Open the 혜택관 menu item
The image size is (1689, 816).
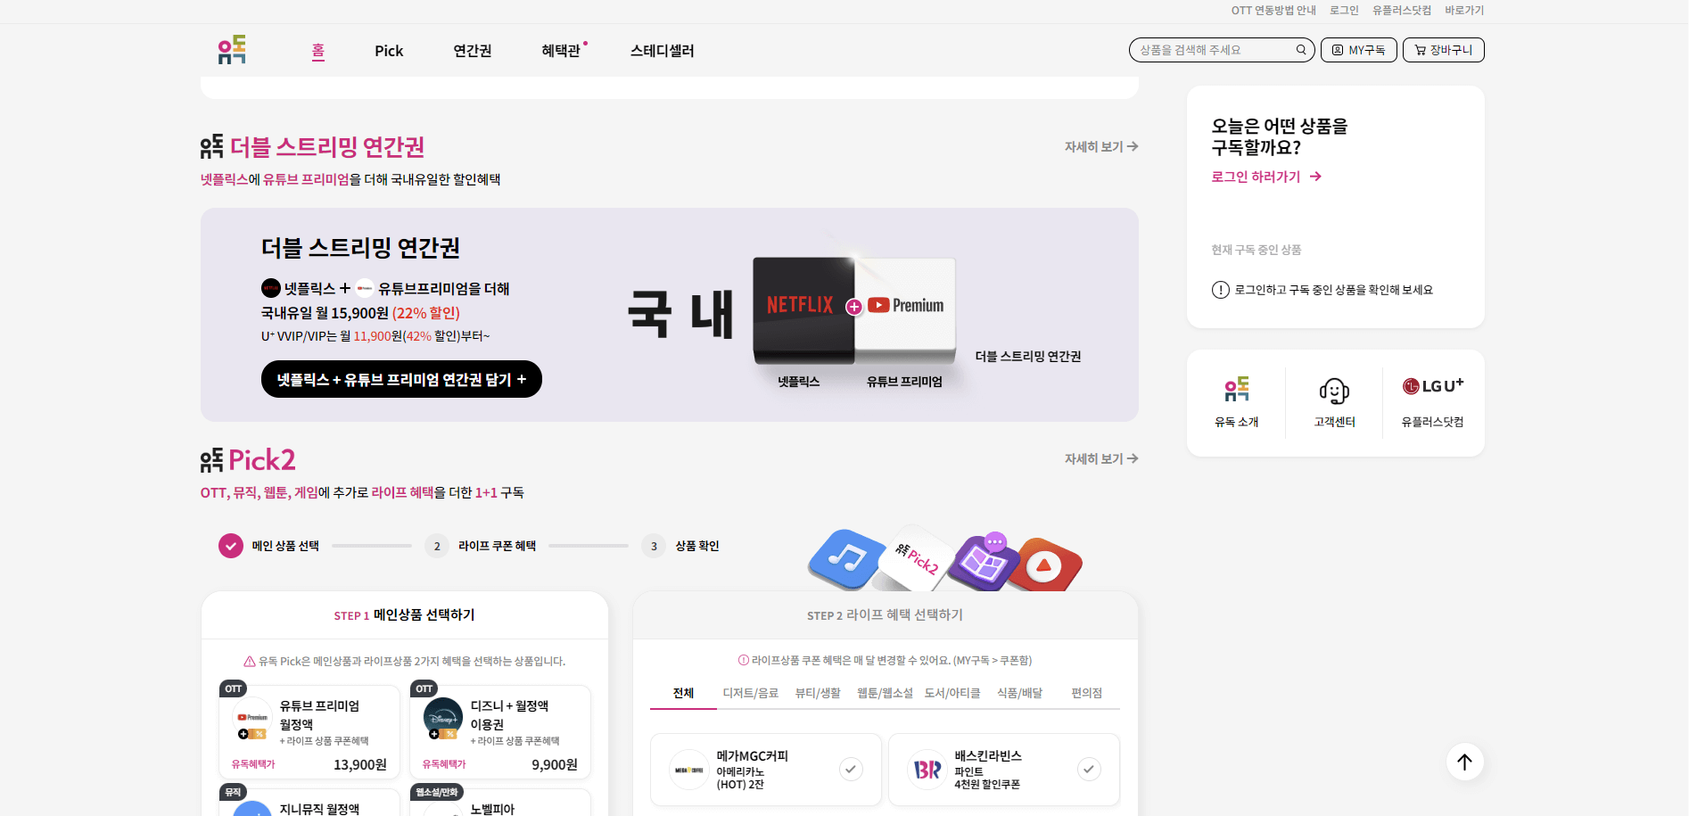click(x=560, y=51)
